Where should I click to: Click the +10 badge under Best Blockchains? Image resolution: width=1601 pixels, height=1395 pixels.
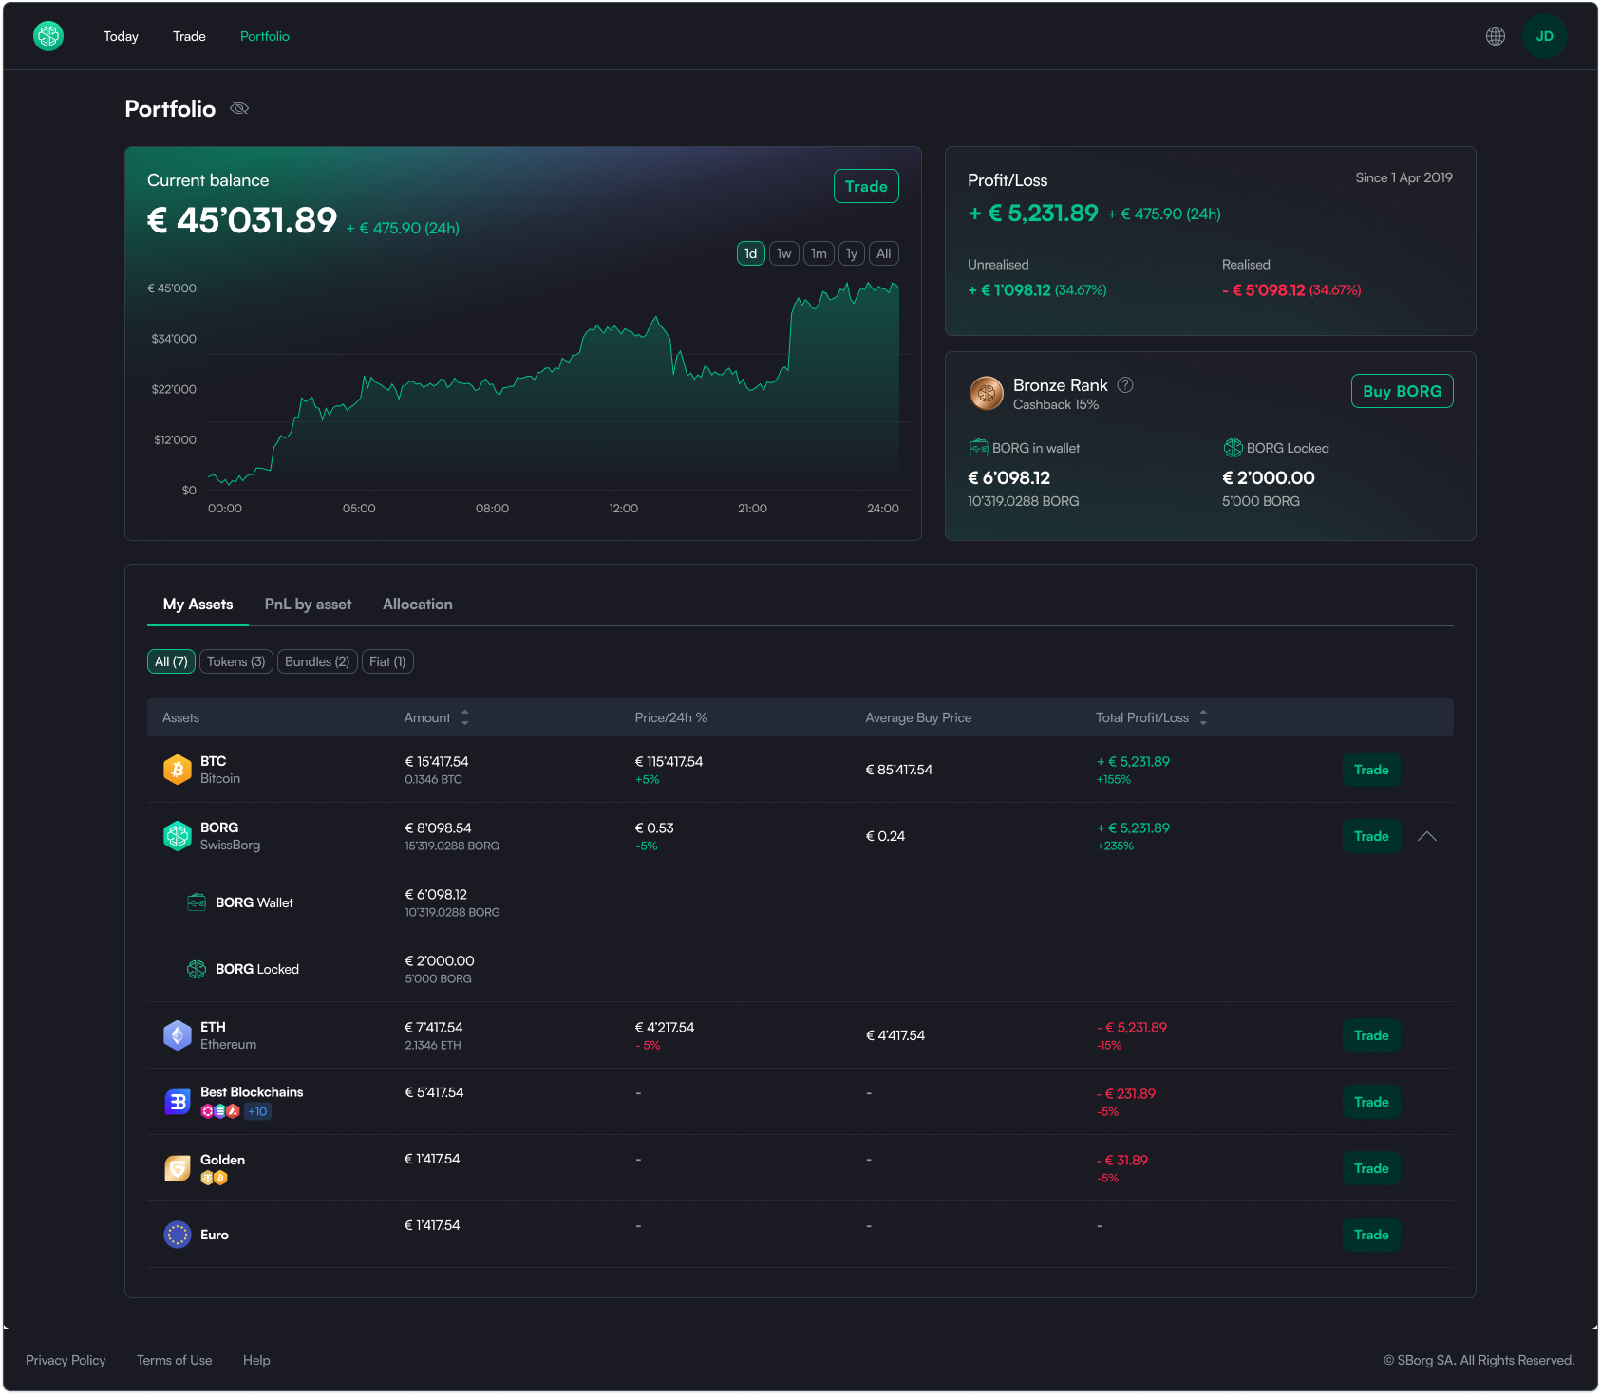pos(258,1111)
